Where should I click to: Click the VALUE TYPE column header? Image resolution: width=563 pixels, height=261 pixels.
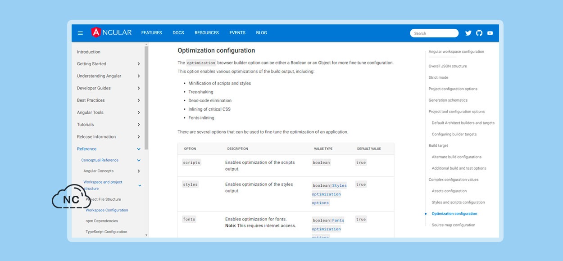pyautogui.click(x=323, y=148)
